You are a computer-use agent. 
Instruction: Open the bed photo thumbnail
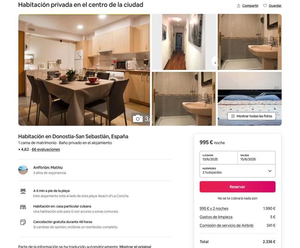click(x=250, y=99)
